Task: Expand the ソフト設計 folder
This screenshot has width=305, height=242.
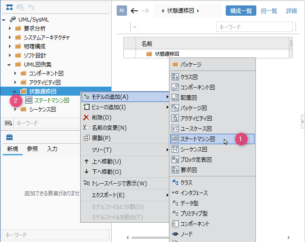Action: click(10, 55)
